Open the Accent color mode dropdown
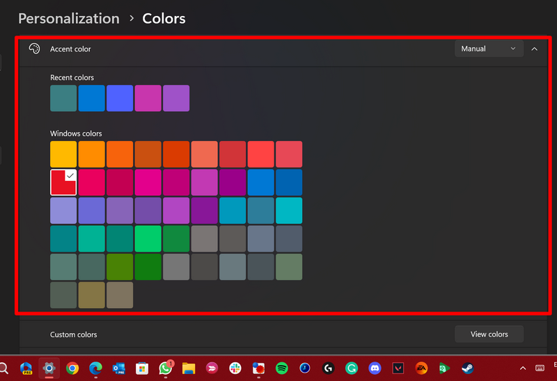Image resolution: width=557 pixels, height=381 pixels. click(489, 49)
